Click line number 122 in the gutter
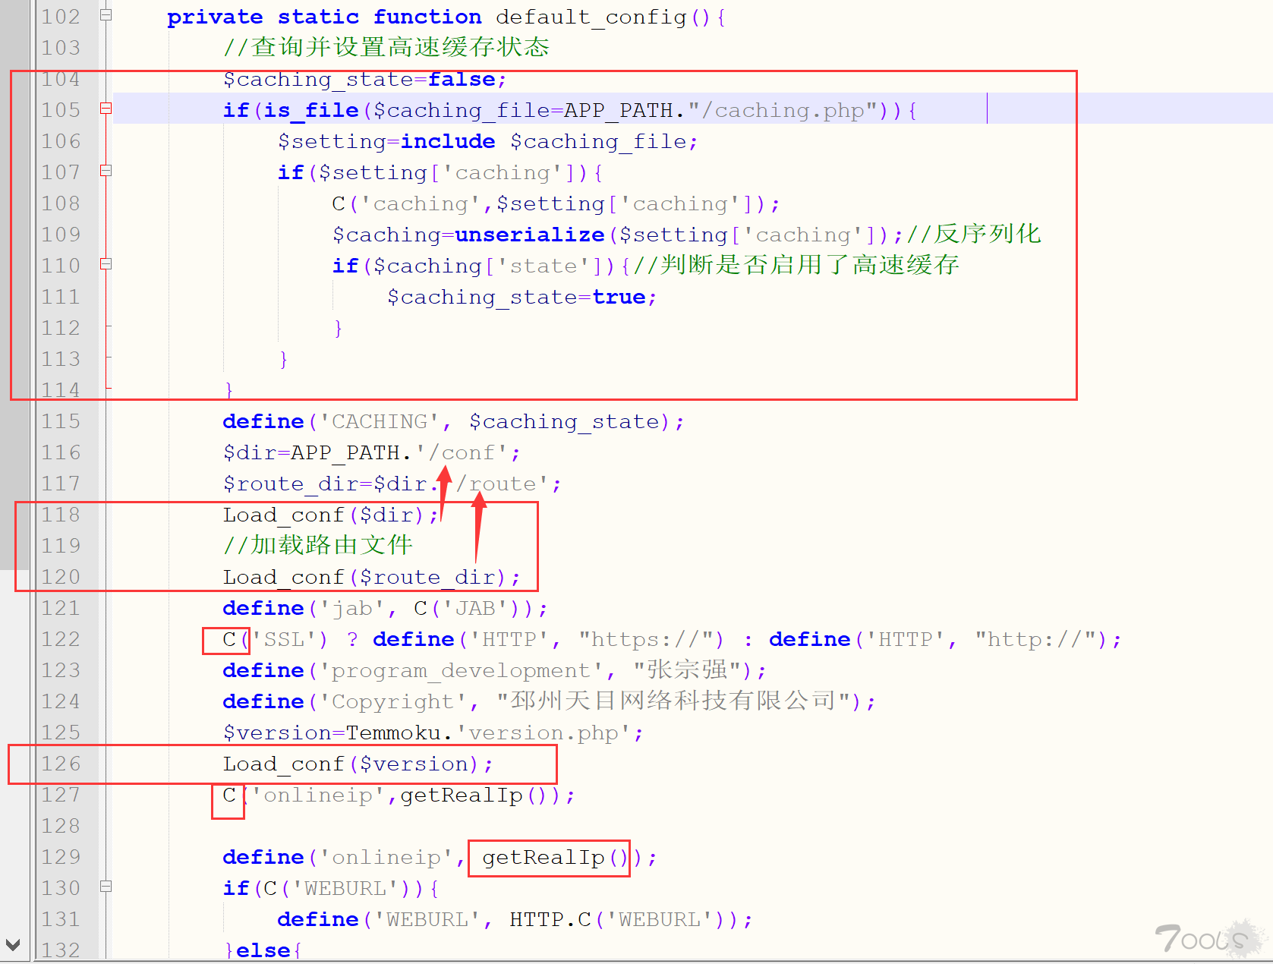The width and height of the screenshot is (1273, 964). coord(61,639)
